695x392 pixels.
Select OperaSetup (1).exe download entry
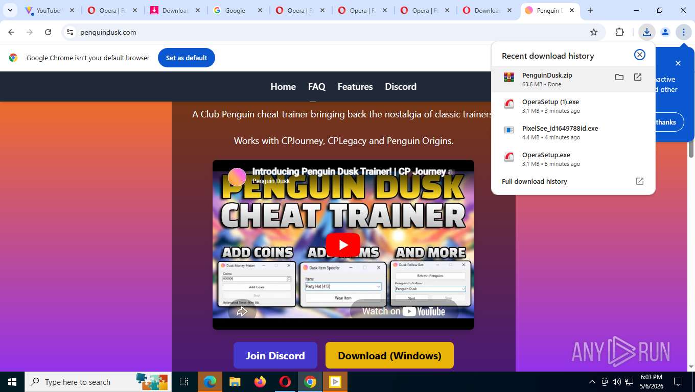point(573,106)
